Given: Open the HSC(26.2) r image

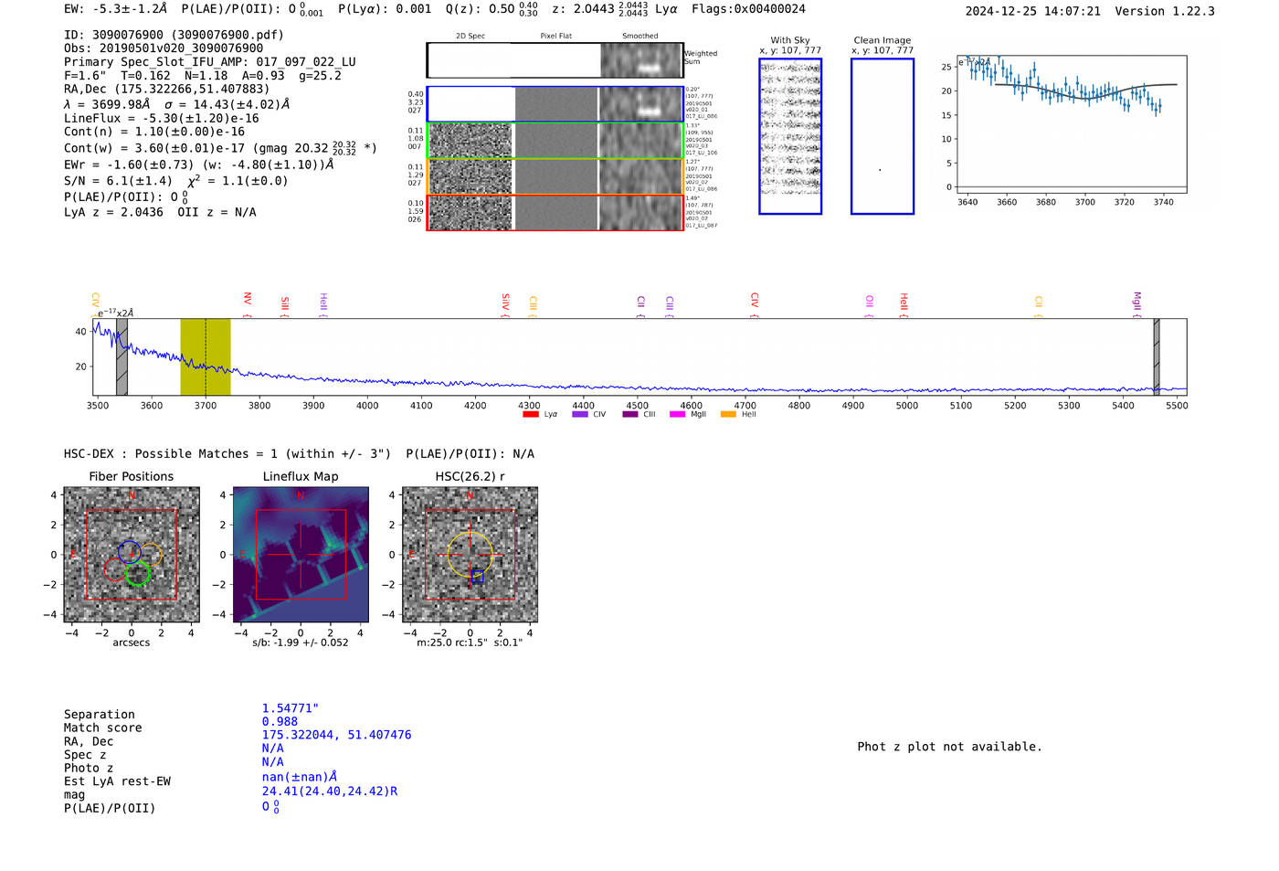Looking at the screenshot, I should pos(470,555).
